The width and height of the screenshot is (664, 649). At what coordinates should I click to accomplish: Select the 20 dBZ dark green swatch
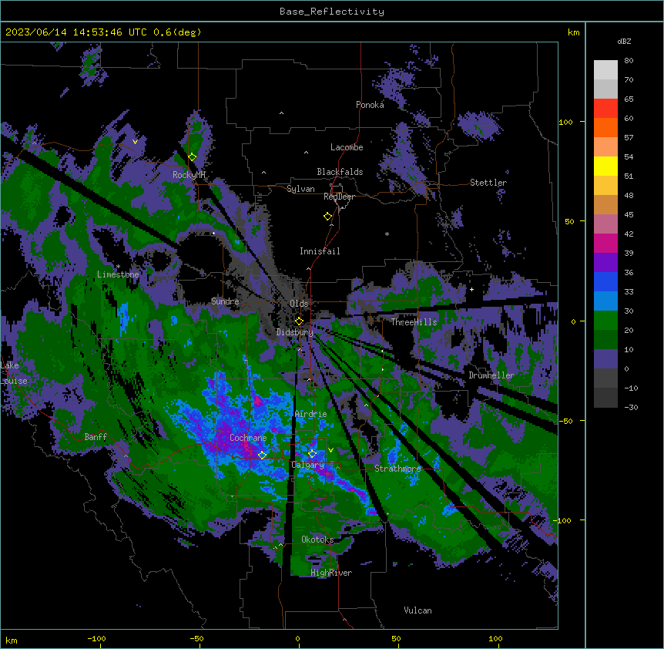[x=605, y=339]
